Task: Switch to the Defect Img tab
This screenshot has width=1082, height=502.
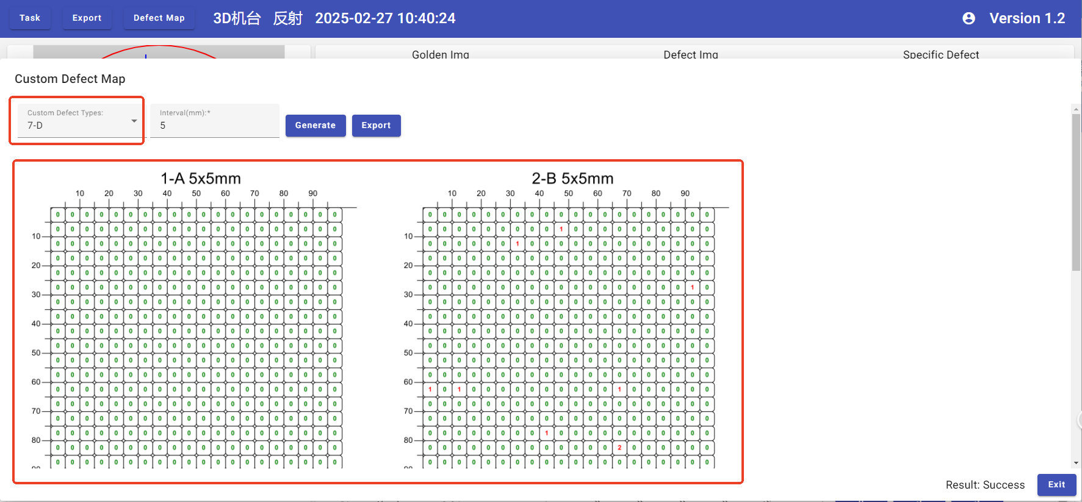Action: [x=690, y=54]
